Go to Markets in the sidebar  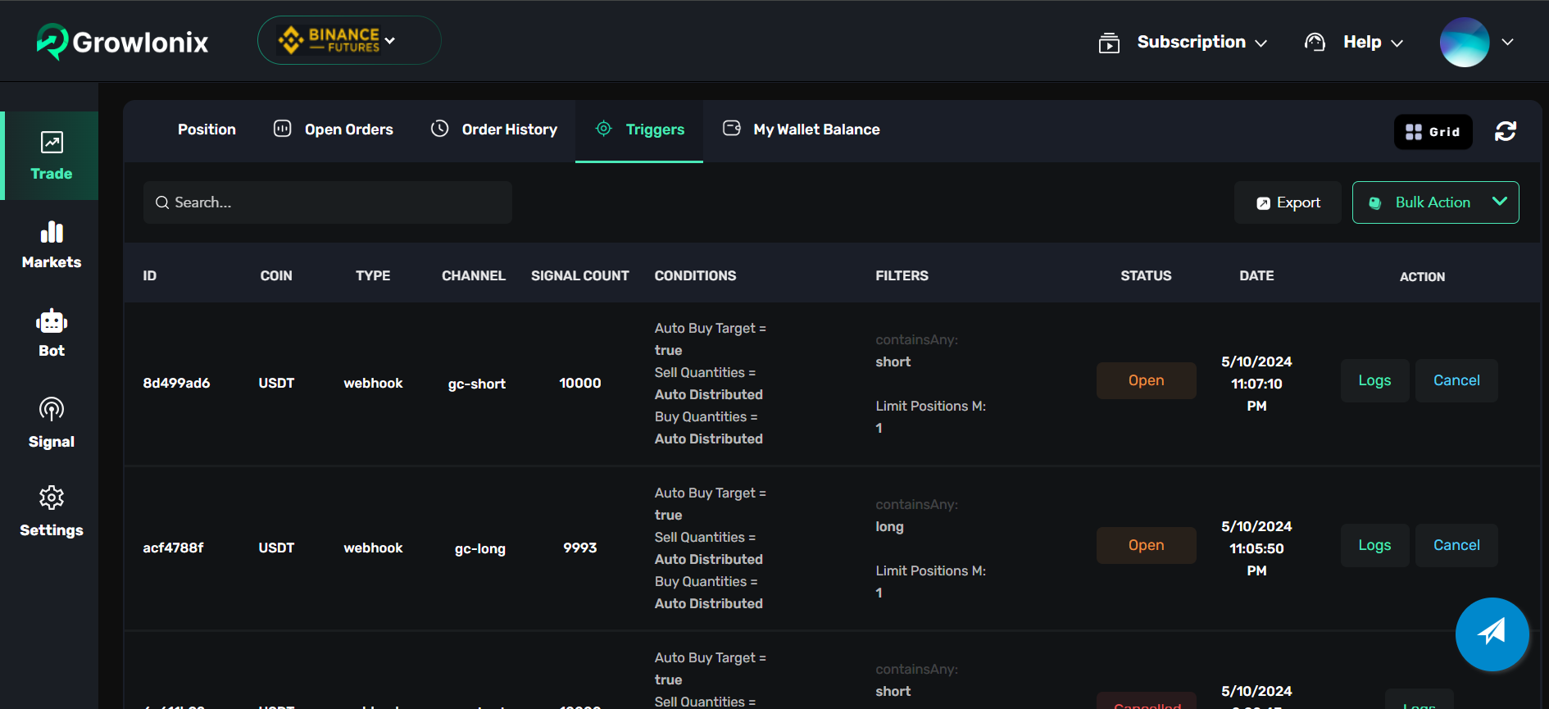(51, 244)
